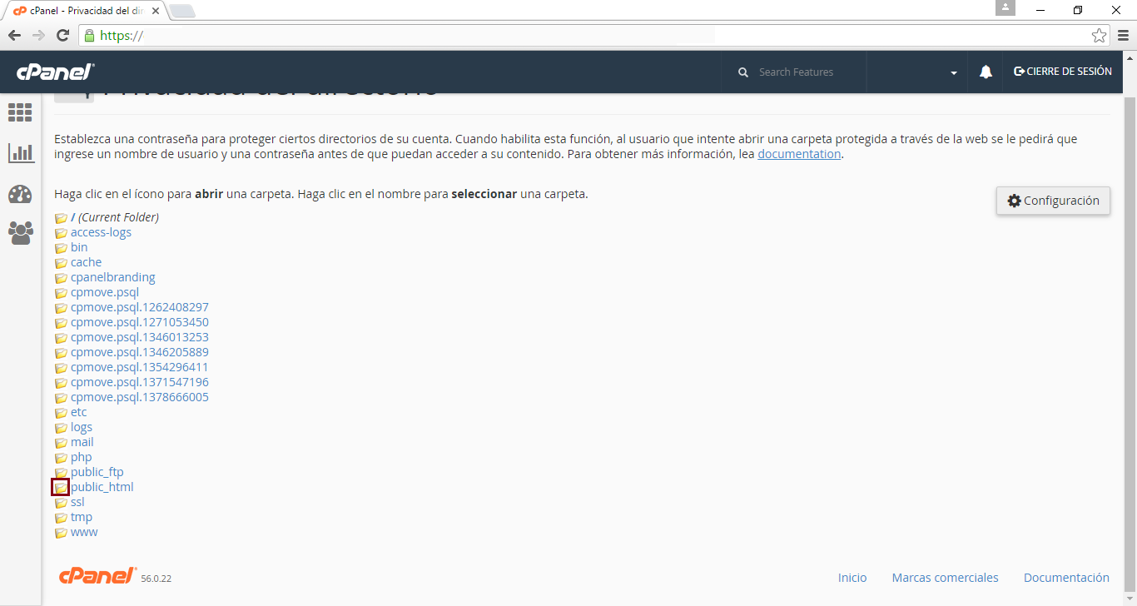This screenshot has width=1137, height=606.
Task: Open the dashboard gauge sidebar icon
Action: (20, 194)
